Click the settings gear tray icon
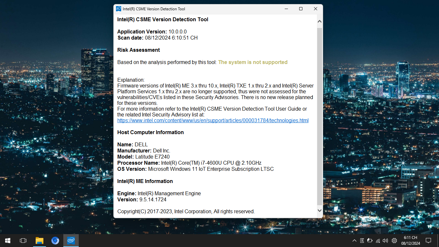The width and height of the screenshot is (439, 247). 394,241
